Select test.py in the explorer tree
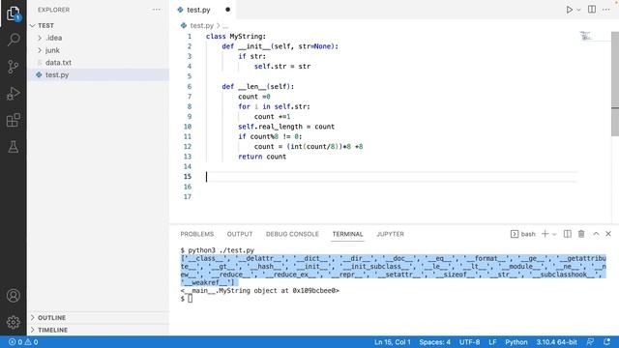Screen dimensions: 619x348 point(98,74)
